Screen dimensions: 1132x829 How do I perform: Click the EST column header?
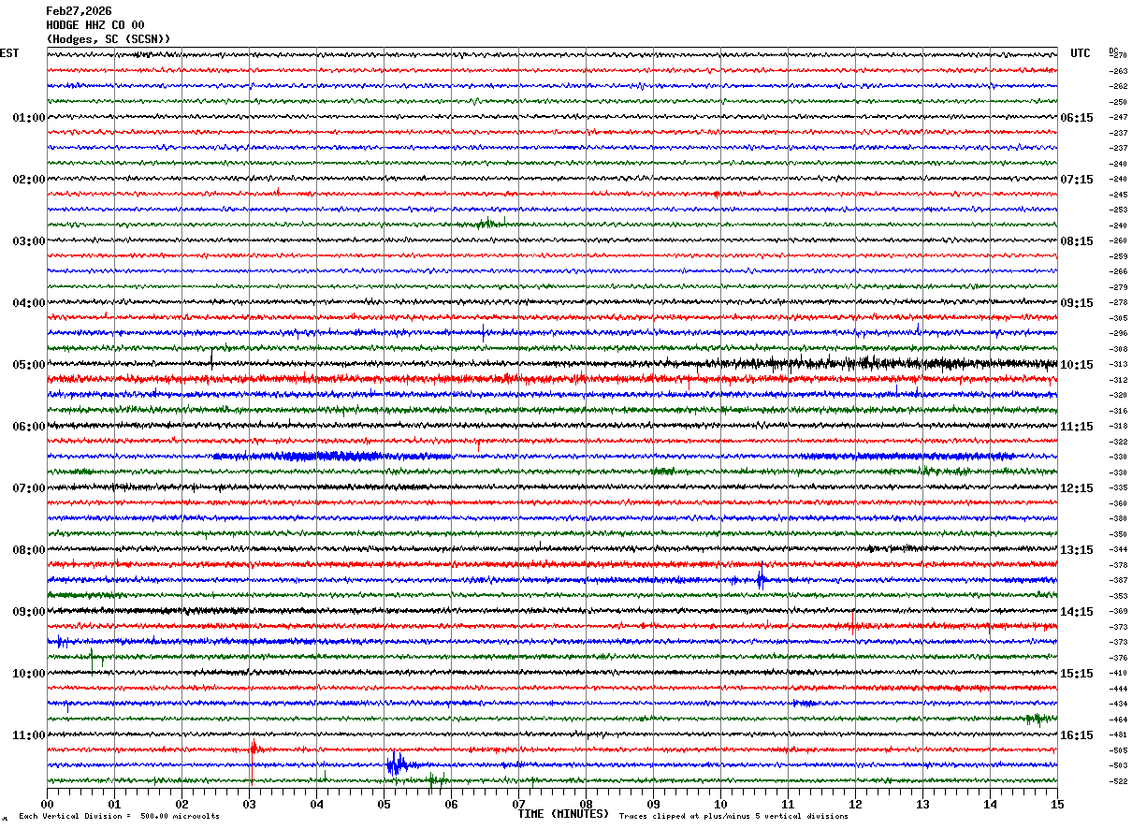(x=9, y=53)
